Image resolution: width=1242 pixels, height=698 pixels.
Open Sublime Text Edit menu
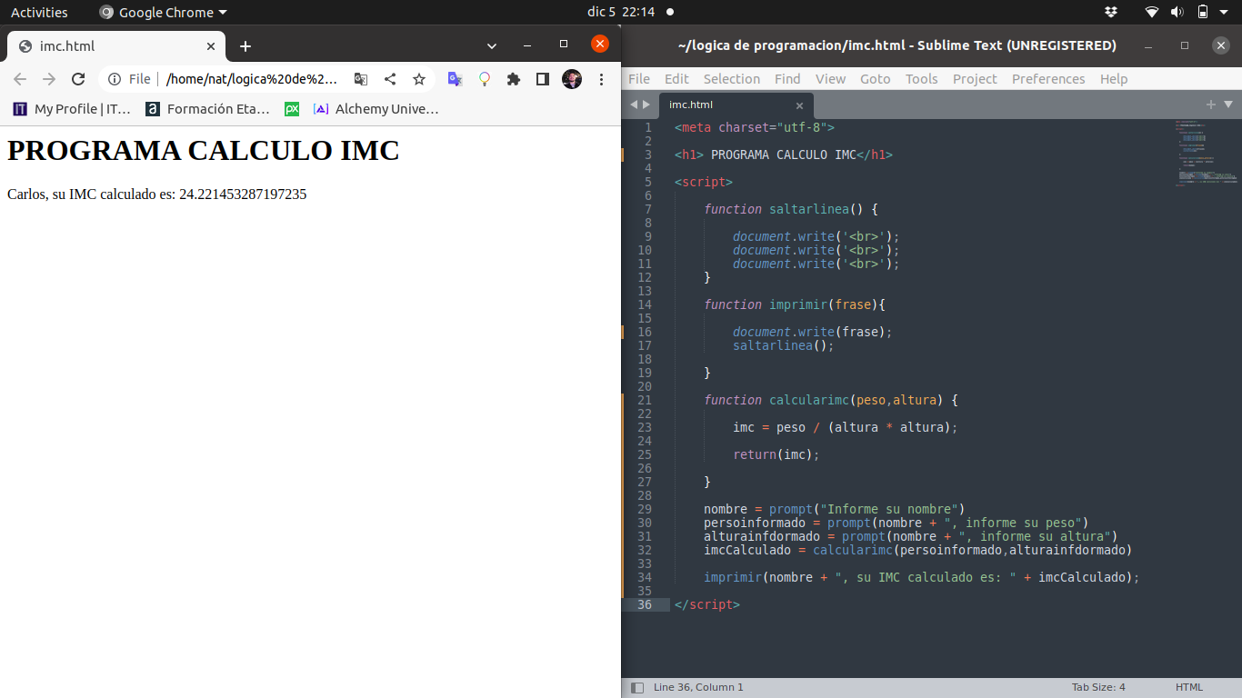point(676,79)
